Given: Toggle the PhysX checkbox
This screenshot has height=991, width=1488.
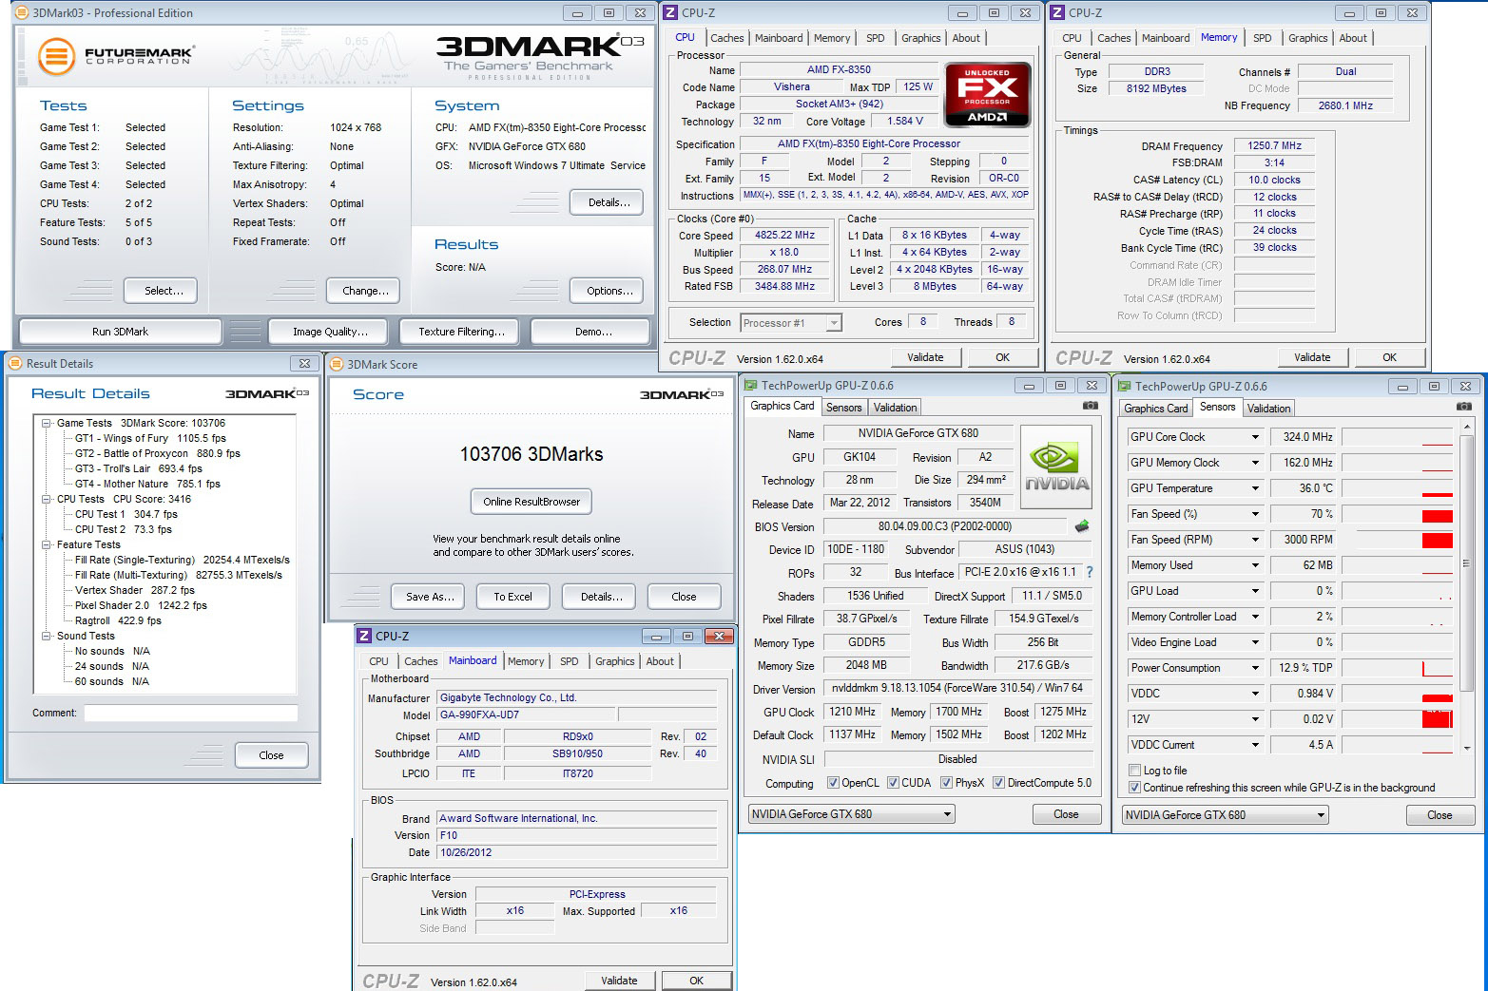Looking at the screenshot, I should coord(946,783).
